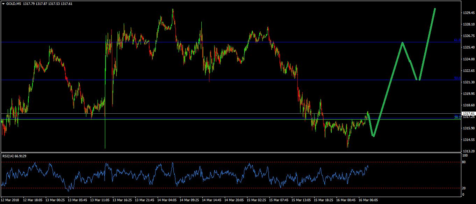Screen dimensions: 476x204
Task: Click the 1329.45 price on the scale
Action: tap(468, 13)
